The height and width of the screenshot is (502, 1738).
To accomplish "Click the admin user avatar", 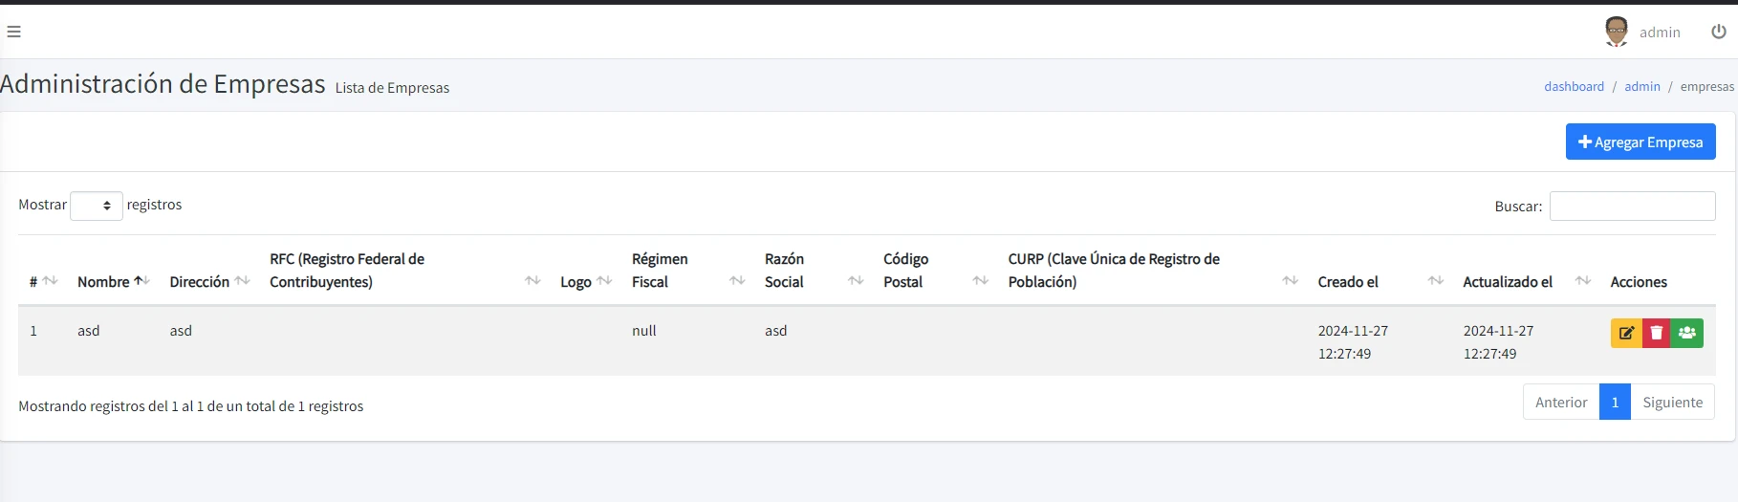I will pyautogui.click(x=1617, y=32).
